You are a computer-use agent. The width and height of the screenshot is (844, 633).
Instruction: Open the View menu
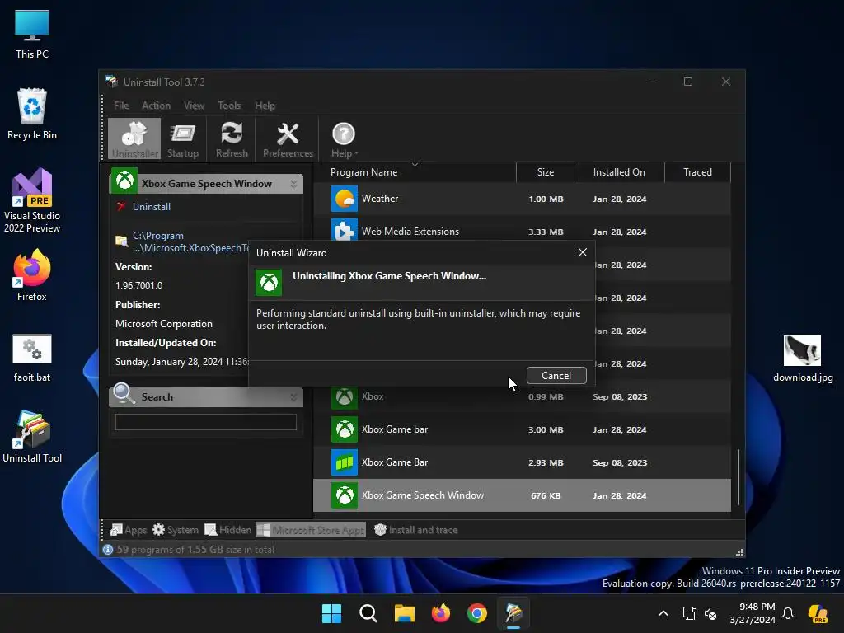[194, 105]
